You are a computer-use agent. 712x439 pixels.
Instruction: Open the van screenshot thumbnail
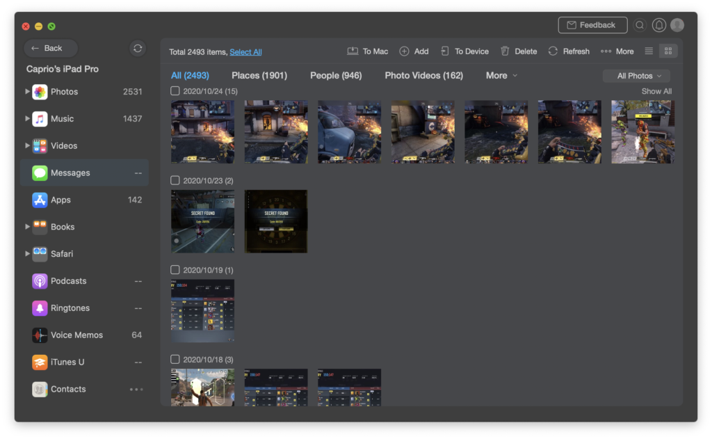click(x=349, y=131)
